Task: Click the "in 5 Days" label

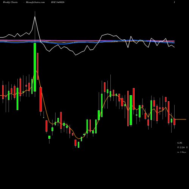Action: 182,152
